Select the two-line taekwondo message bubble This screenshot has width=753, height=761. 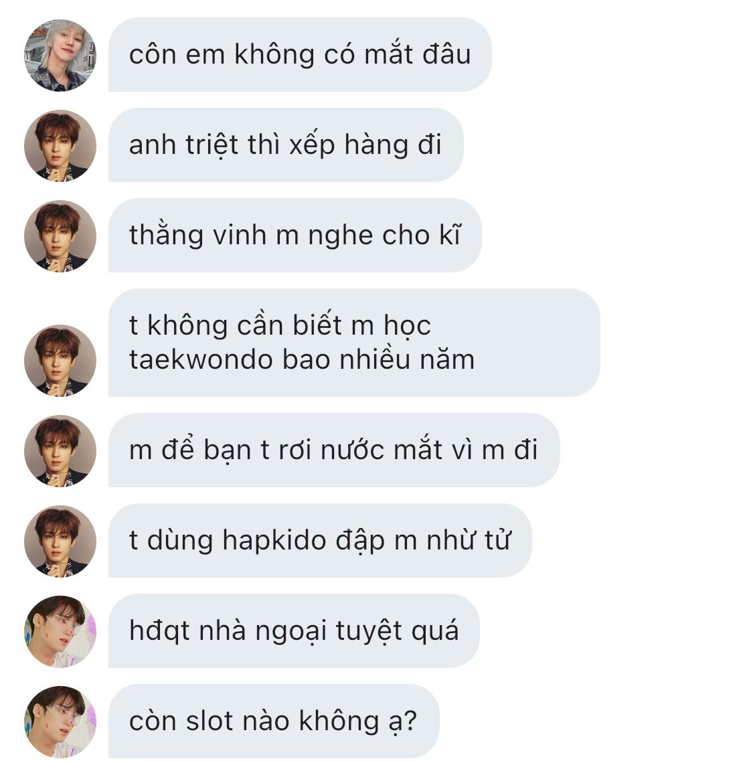click(354, 343)
